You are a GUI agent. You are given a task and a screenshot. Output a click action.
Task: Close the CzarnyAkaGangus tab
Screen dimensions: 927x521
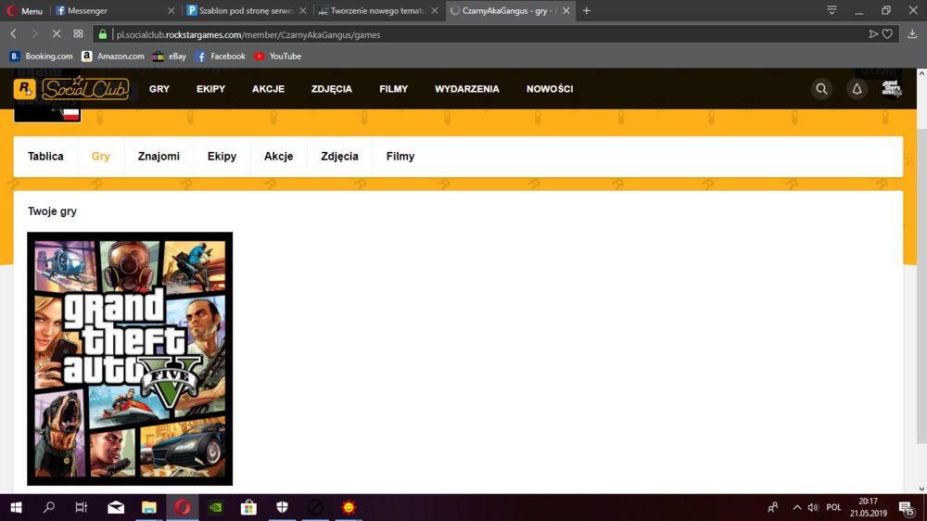tap(565, 10)
